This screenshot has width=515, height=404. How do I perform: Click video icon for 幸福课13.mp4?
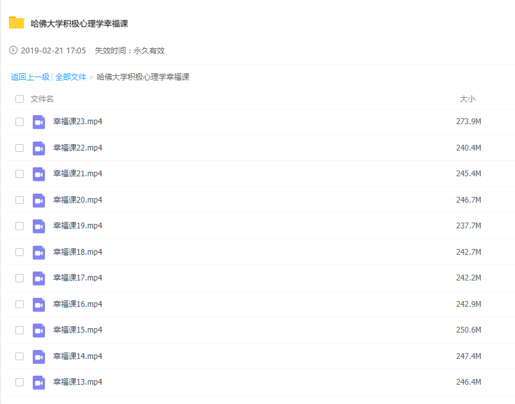click(x=39, y=383)
